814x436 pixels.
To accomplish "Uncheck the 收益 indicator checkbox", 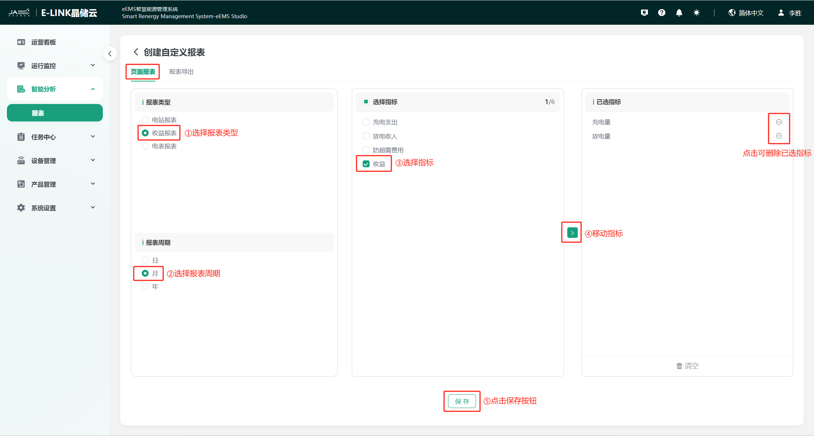I will click(366, 164).
